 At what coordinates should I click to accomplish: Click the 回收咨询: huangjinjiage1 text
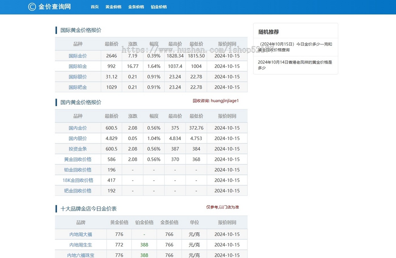216,101
